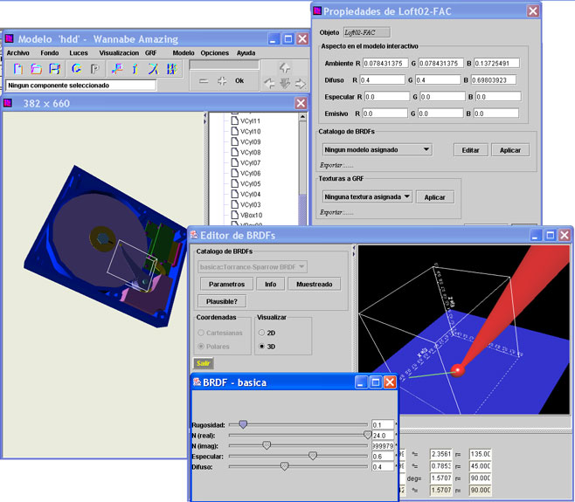Click the left arrow navigation icon
The height and width of the screenshot is (502, 575).
point(269,84)
